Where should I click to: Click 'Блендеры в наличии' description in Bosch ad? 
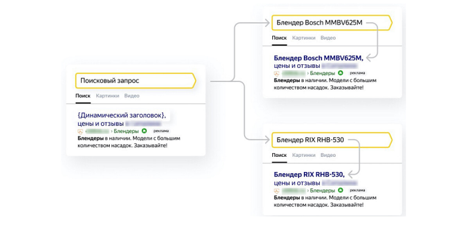(325, 80)
